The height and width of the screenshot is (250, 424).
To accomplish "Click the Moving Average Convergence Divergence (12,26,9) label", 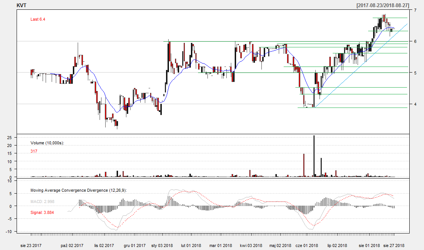I will click(79, 190).
